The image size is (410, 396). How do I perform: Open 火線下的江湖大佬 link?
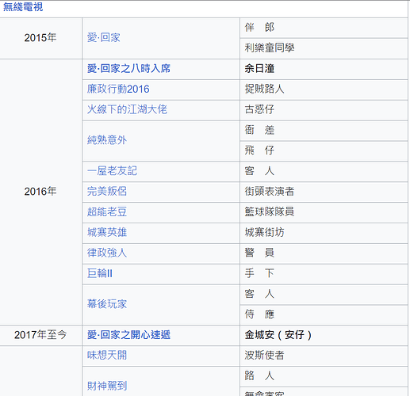[127, 109]
